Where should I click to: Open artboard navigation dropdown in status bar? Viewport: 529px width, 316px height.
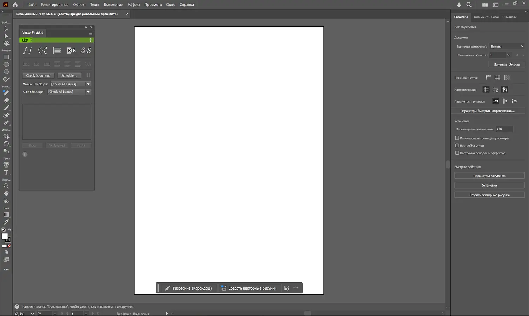pos(86,314)
